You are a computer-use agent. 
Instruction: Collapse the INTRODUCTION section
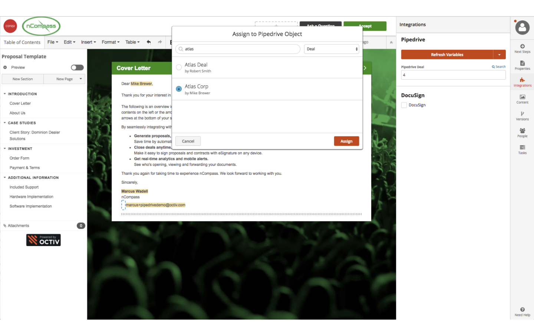[x=4, y=94]
